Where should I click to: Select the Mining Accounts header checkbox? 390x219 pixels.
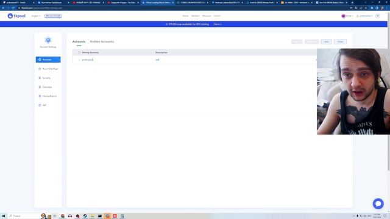point(79,52)
